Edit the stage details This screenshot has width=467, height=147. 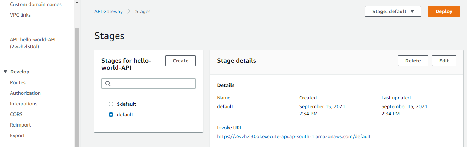(x=444, y=61)
